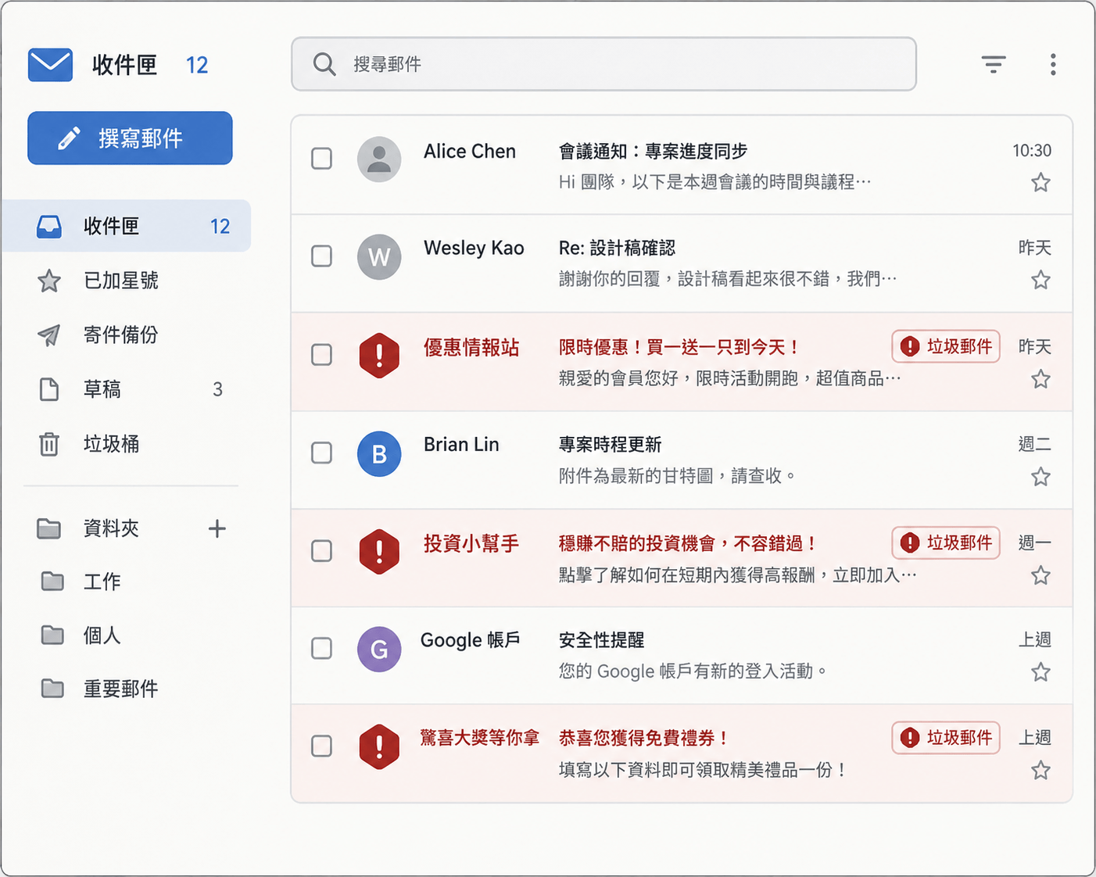Click the 10:30 timestamp

pos(1032,151)
